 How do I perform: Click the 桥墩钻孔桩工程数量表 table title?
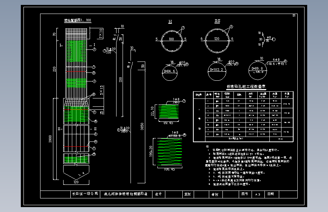(246, 87)
